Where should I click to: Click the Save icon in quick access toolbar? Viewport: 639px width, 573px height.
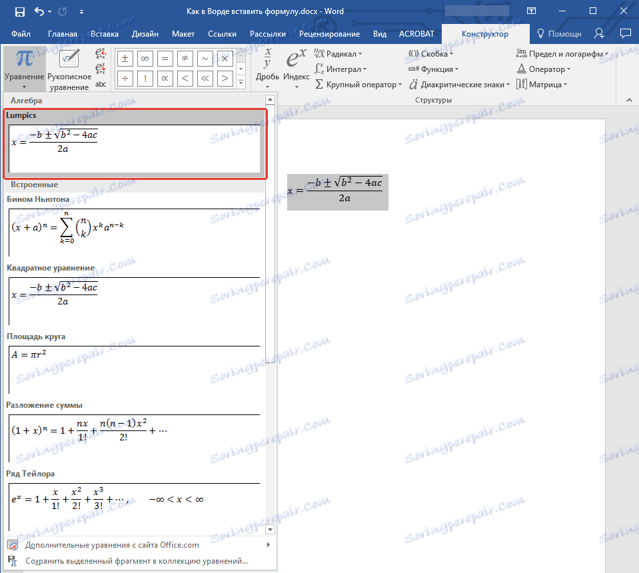click(20, 12)
